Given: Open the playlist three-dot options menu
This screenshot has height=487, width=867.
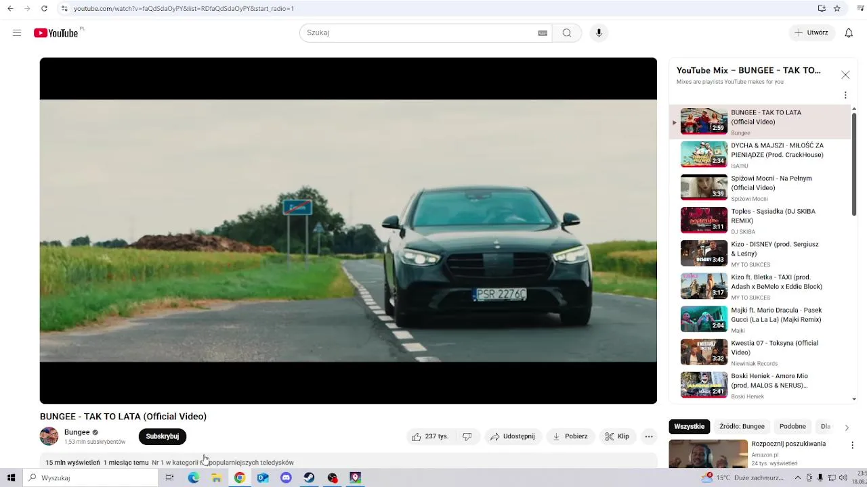Looking at the screenshot, I should point(845,95).
